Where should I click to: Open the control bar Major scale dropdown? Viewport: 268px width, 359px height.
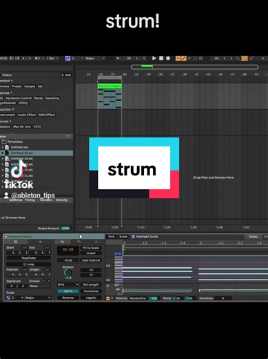(95, 59)
